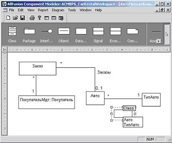The height and width of the screenshot is (143, 172).
Task: Print using the printer toolbar icon
Action: [x=32, y=18]
